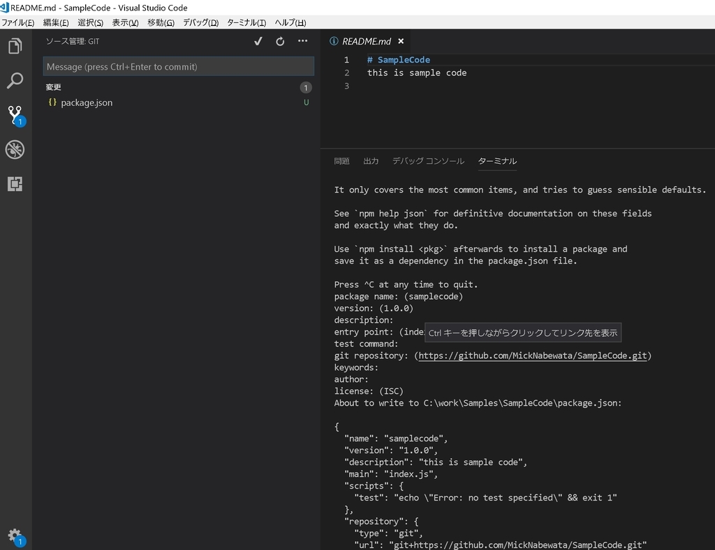Select the ターミナル panel tab

[x=497, y=161]
